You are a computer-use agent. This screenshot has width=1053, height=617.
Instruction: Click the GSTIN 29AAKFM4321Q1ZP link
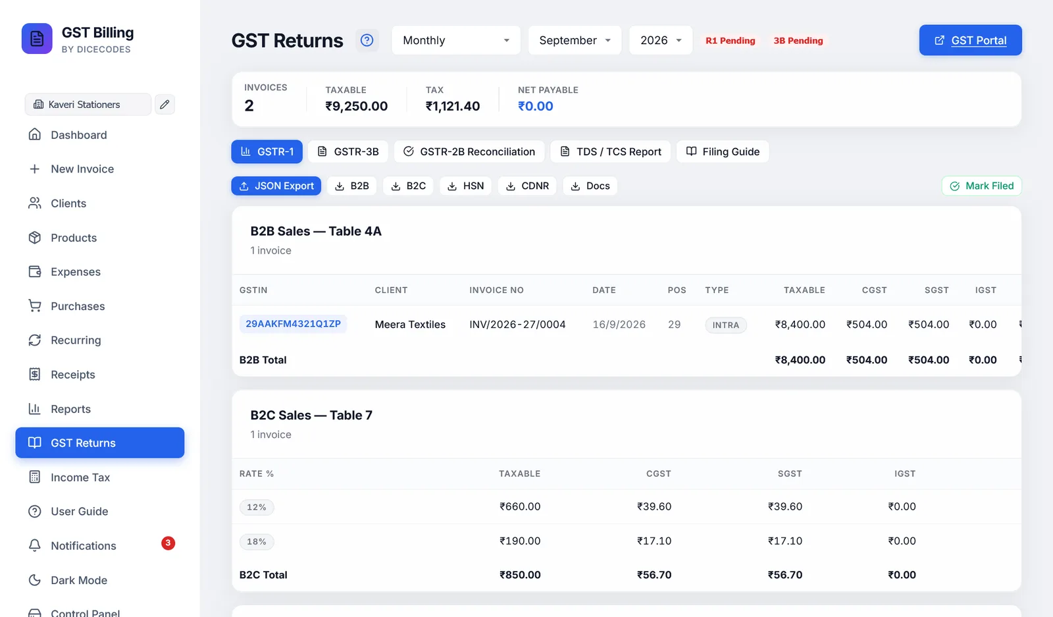coord(294,324)
